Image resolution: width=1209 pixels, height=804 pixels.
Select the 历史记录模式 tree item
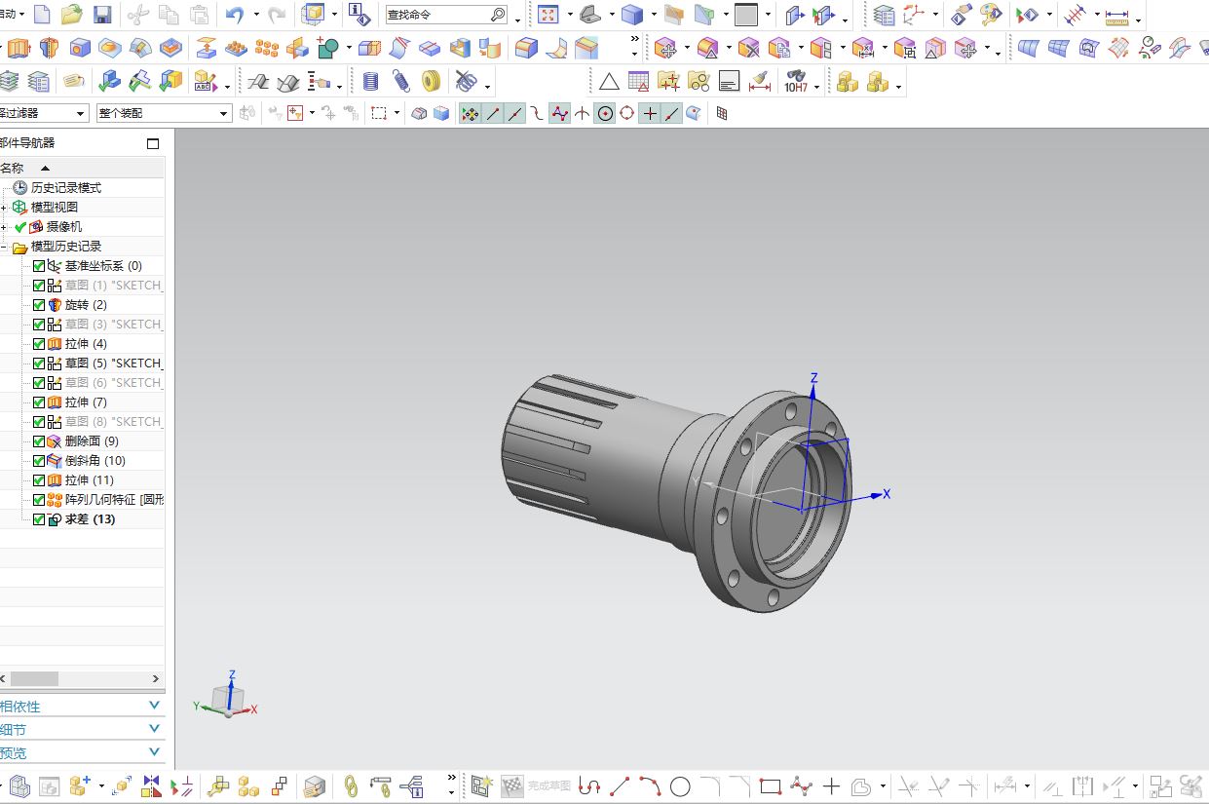click(66, 188)
